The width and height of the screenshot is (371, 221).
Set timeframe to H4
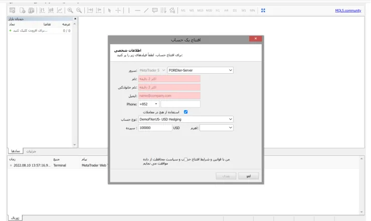[x=226, y=11]
